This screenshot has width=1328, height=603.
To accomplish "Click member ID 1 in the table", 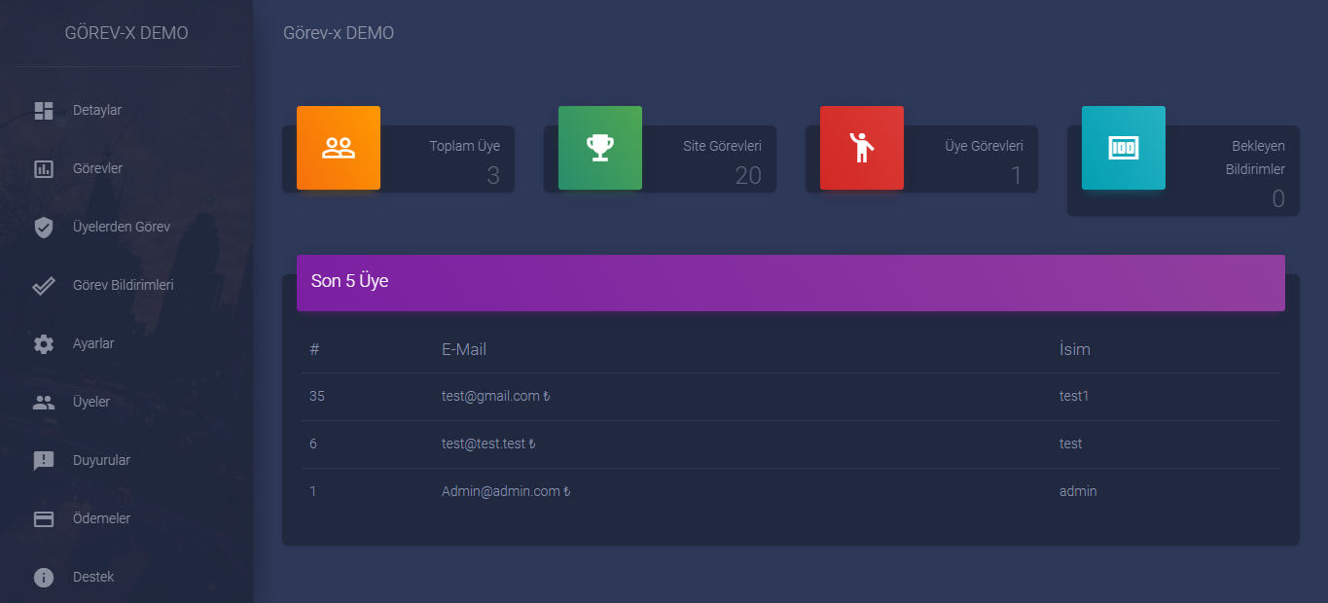I will [313, 492].
